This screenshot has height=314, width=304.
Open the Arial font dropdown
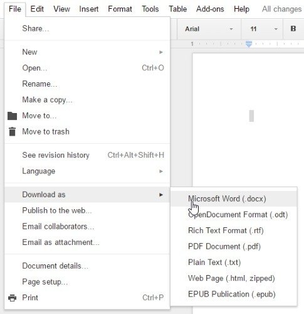click(209, 29)
